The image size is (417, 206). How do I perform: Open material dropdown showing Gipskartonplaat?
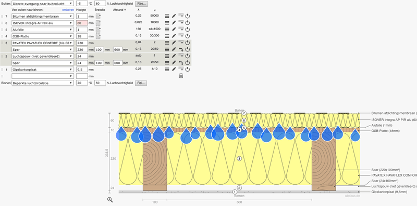click(43, 70)
